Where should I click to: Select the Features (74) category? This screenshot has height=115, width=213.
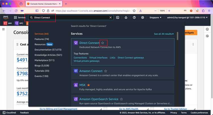pos(42,39)
